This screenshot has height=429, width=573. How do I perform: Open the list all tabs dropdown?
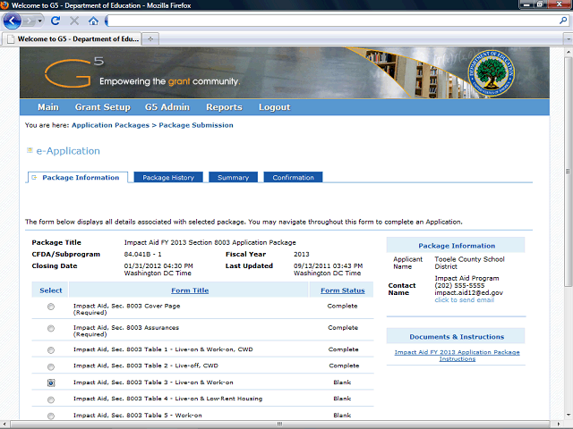[x=569, y=38]
